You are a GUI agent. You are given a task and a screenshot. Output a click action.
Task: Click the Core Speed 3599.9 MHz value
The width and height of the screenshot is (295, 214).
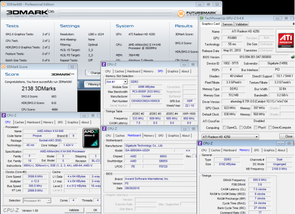click(35, 176)
